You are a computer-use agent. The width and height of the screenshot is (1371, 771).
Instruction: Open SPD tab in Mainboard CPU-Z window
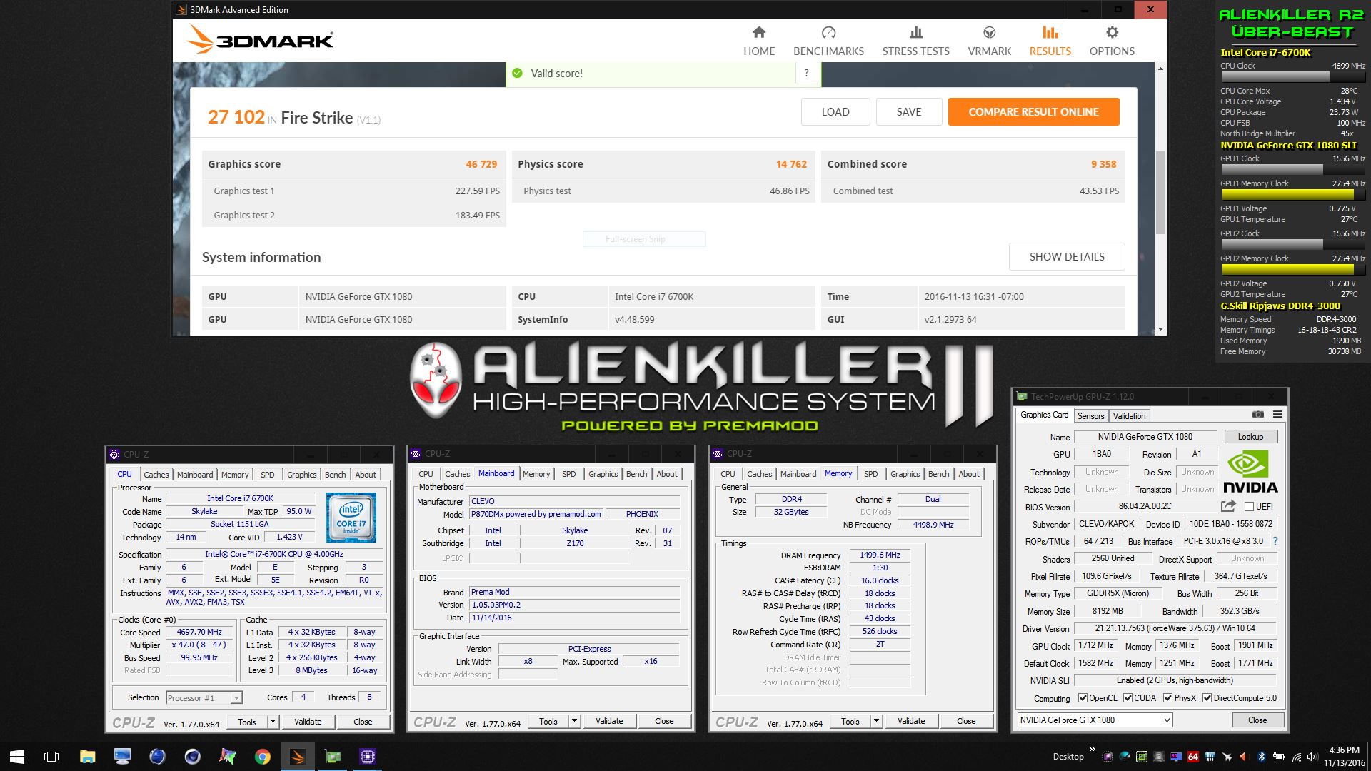click(568, 474)
